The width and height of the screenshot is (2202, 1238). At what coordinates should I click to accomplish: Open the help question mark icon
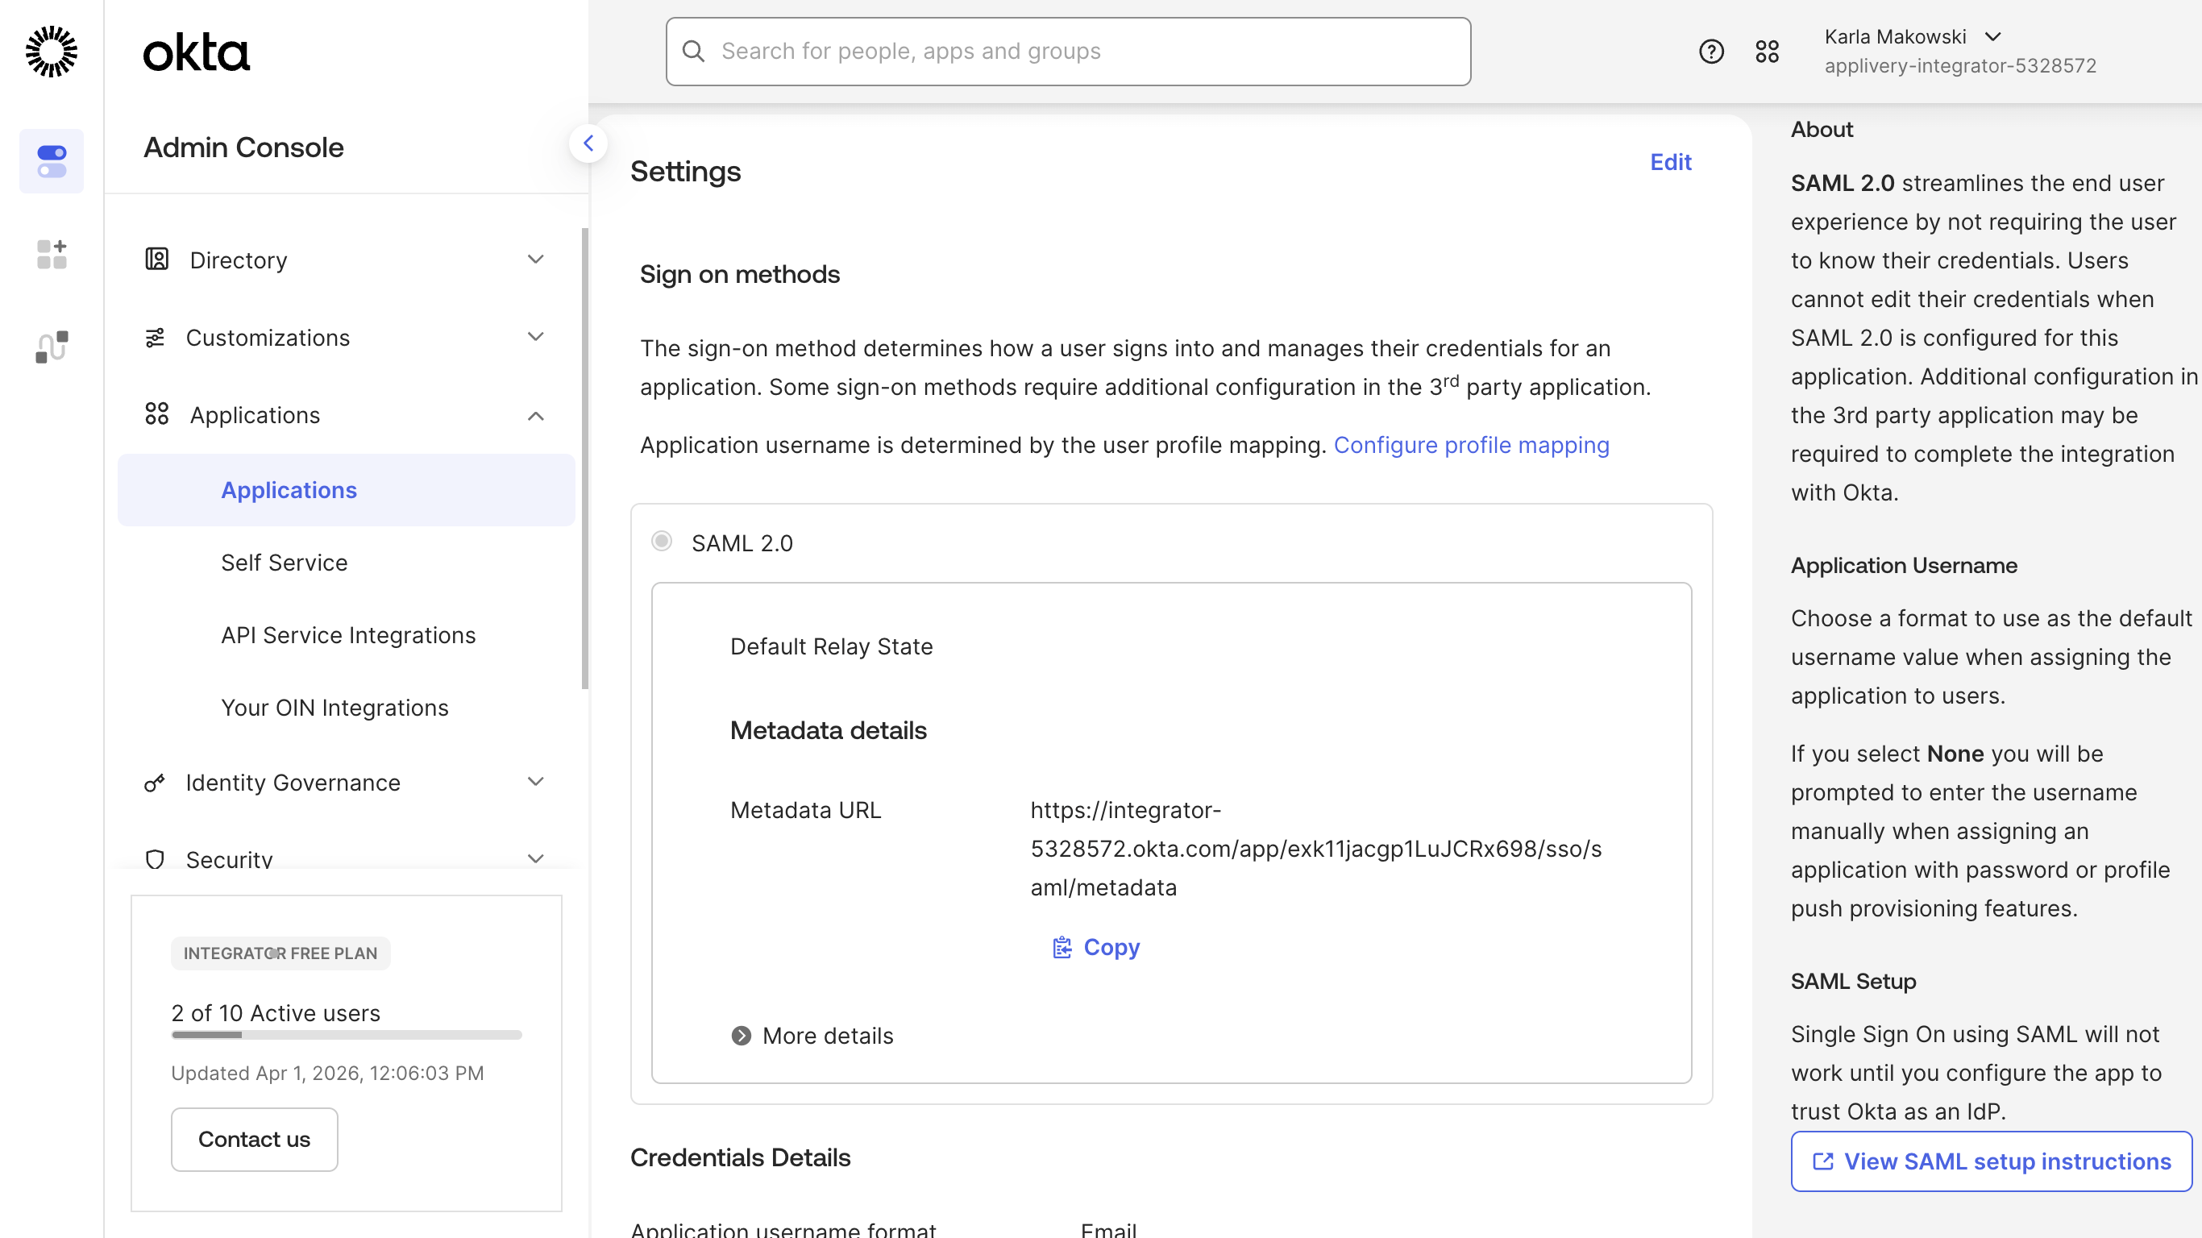pyautogui.click(x=1711, y=52)
